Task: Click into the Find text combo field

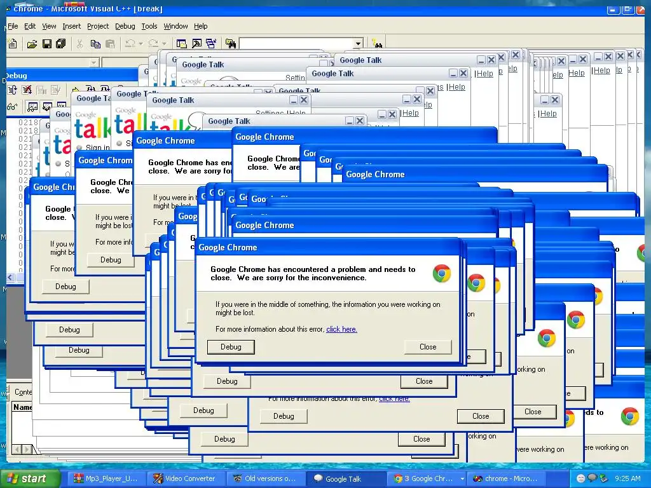Action: click(296, 44)
